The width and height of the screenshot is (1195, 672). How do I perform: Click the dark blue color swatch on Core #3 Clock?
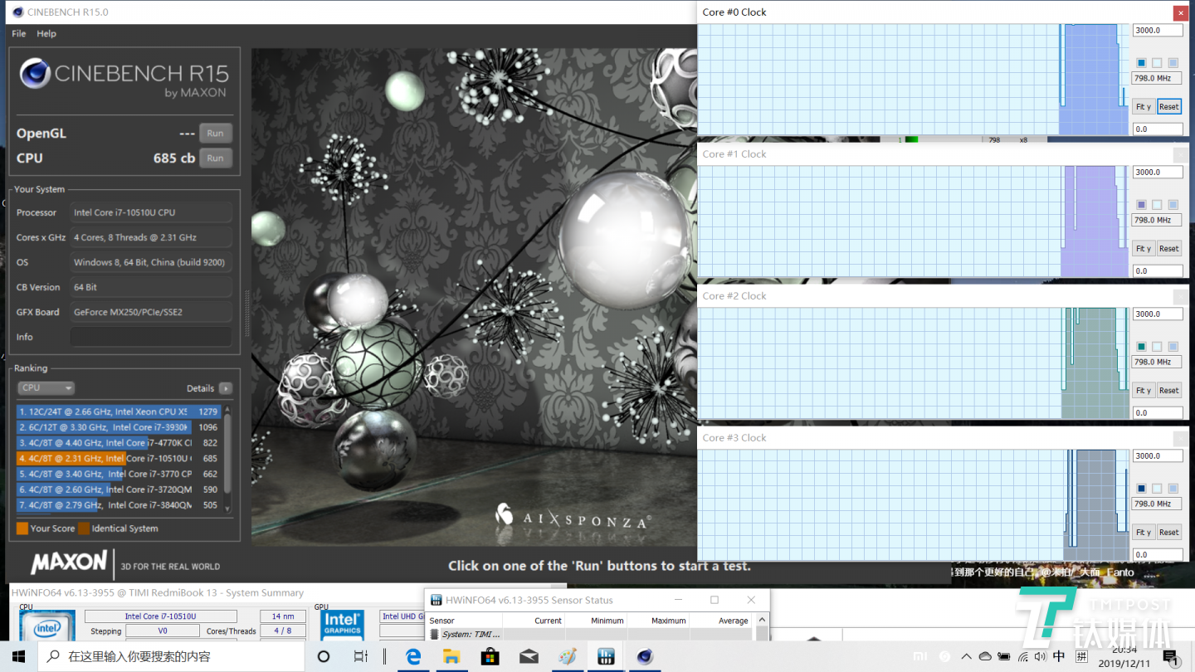click(1140, 489)
